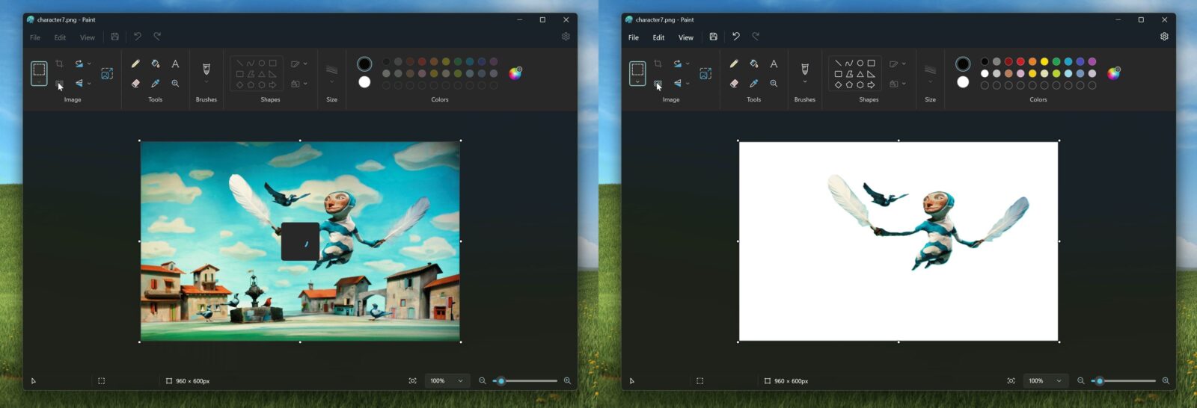Open Edit menu in right Paint window

pos(658,37)
